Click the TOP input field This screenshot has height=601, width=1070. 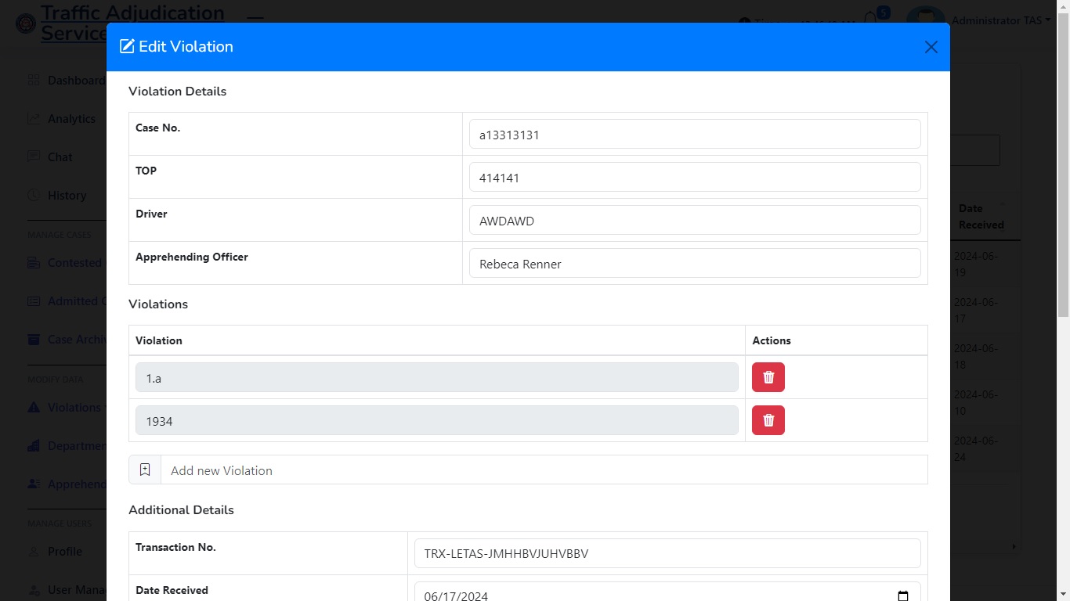(x=694, y=177)
